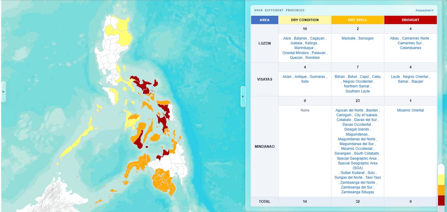
Task: Open the Camarines Norte province link
Action: tap(415, 38)
